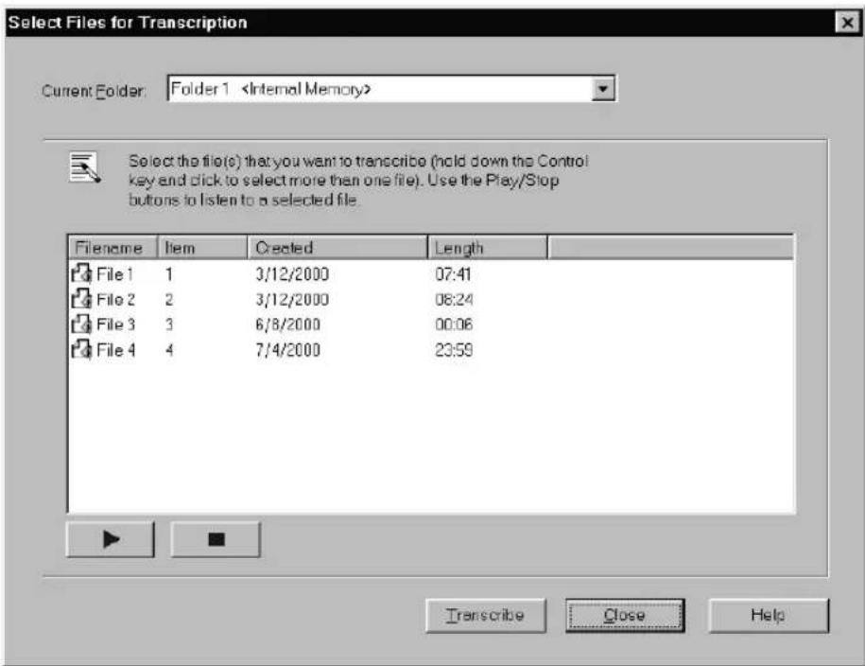Click the length value 07:41
The height and width of the screenshot is (666, 865).
pyautogui.click(x=453, y=274)
